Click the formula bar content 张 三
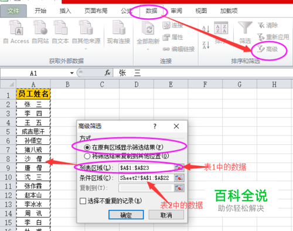Screen dimensions: 293x231 [x=130, y=73]
